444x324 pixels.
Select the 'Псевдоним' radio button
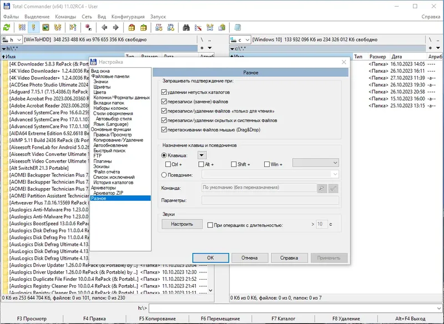164,175
